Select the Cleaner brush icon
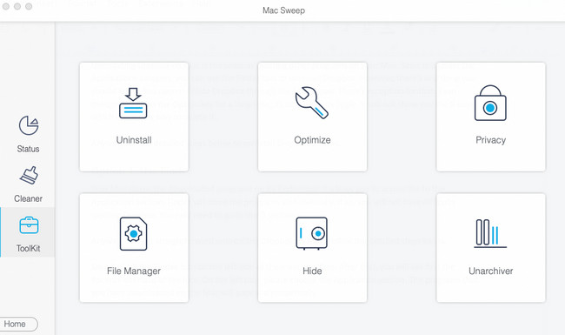 (29, 175)
